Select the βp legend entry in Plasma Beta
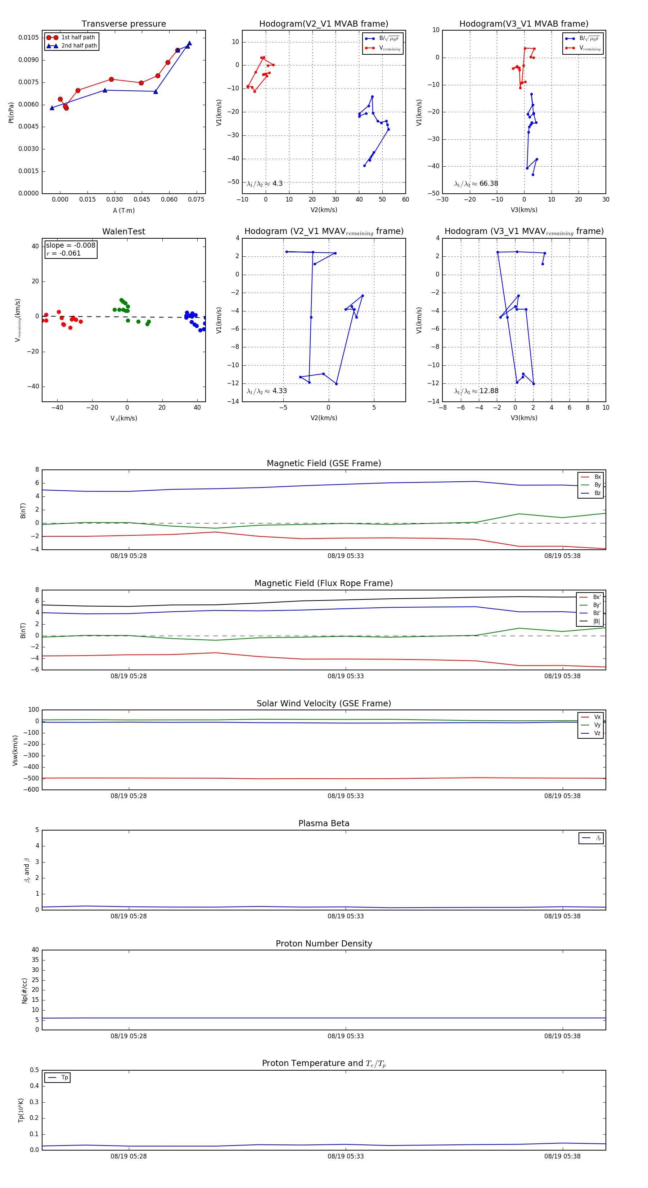This screenshot has width=648, height=1188. tap(591, 838)
